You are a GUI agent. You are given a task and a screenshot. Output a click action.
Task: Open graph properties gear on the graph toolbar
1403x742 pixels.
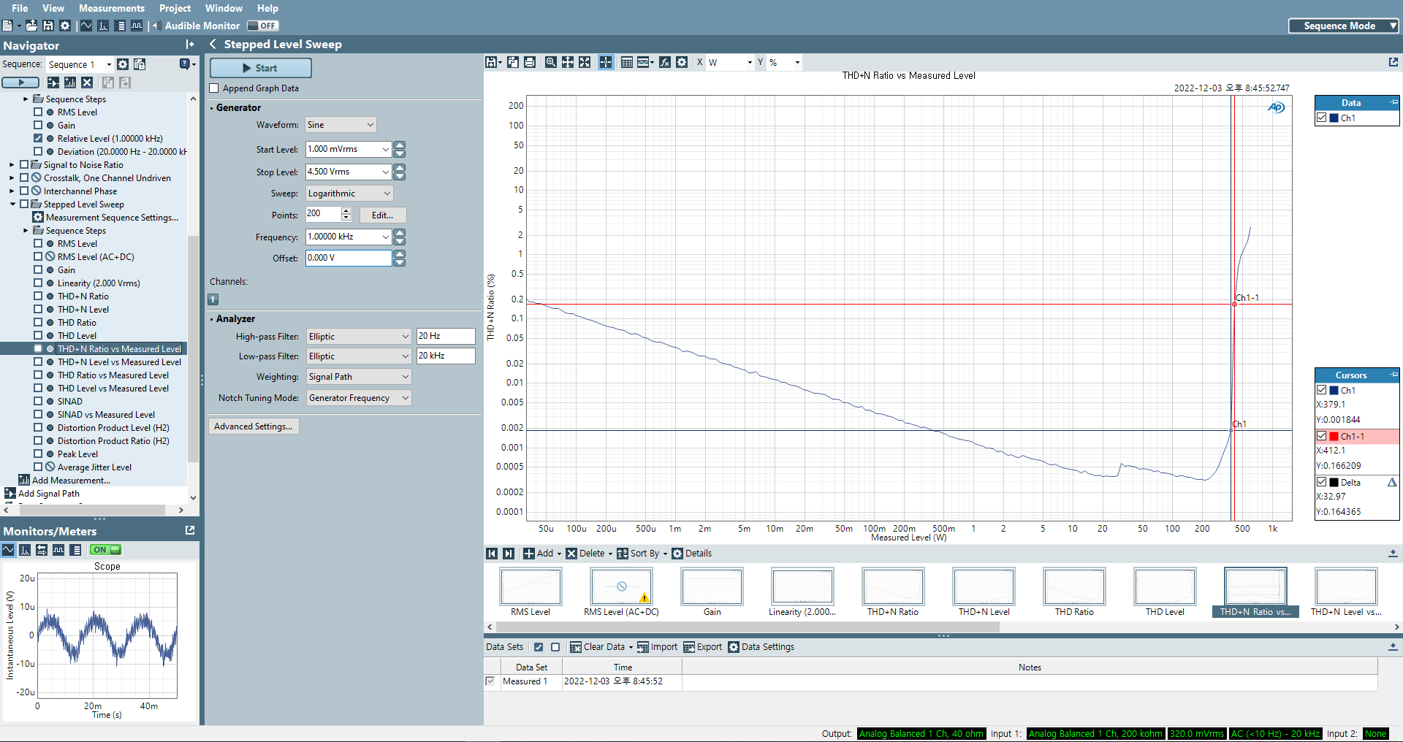pyautogui.click(x=682, y=62)
